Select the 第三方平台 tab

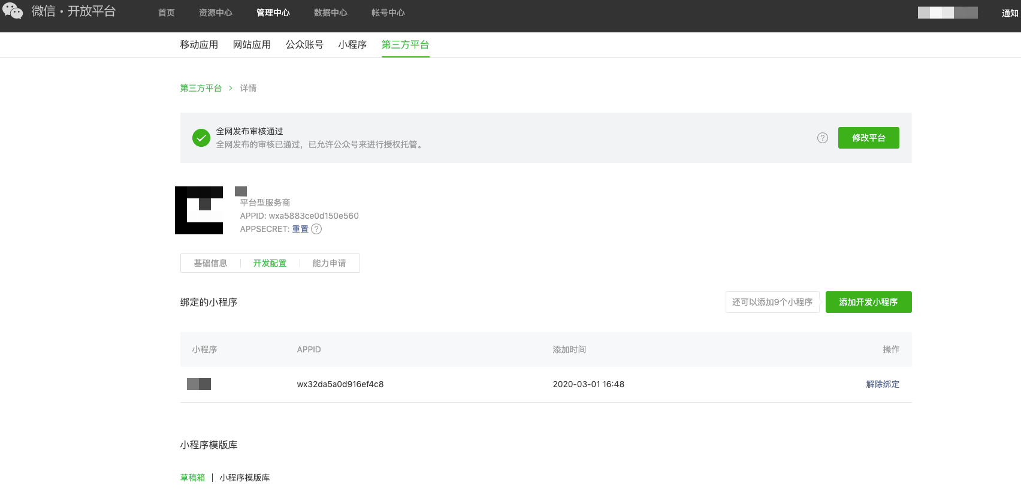(406, 44)
